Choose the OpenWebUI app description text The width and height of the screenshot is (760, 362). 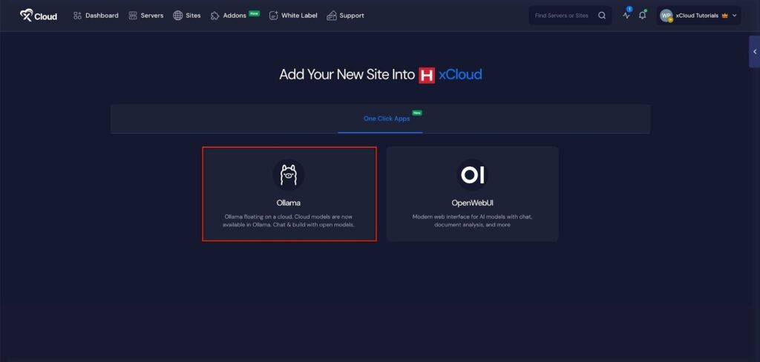pyautogui.click(x=472, y=220)
